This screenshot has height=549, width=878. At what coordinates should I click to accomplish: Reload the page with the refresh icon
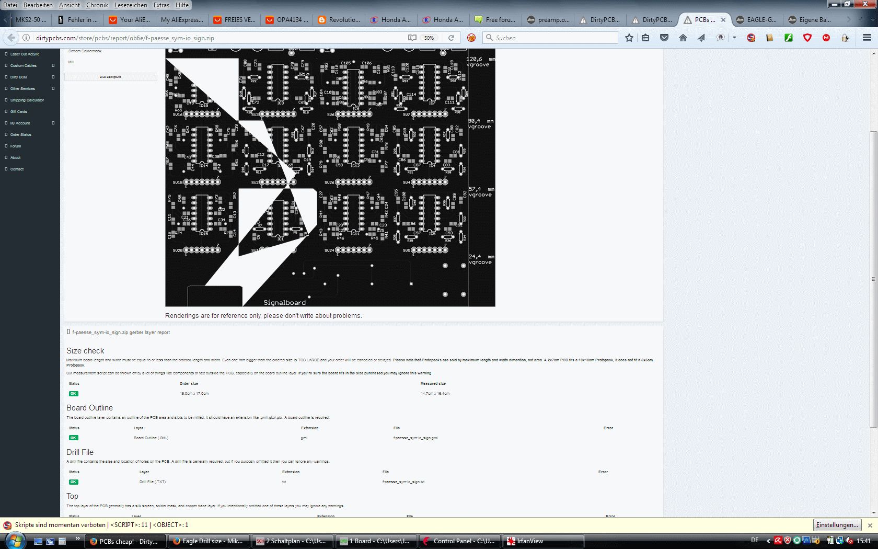451,38
